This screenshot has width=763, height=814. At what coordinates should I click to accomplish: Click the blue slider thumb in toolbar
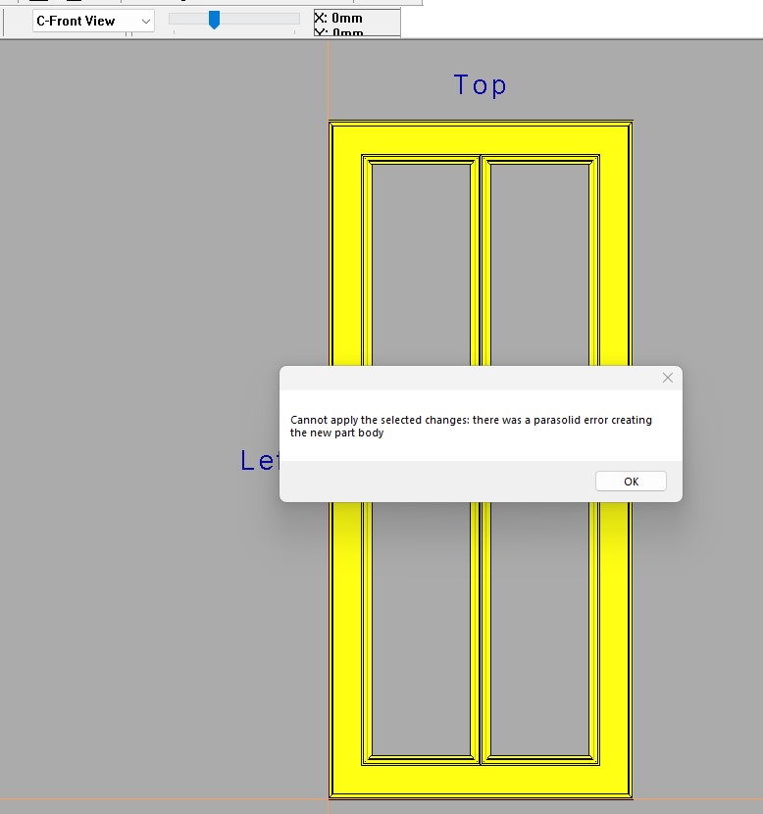point(214,20)
